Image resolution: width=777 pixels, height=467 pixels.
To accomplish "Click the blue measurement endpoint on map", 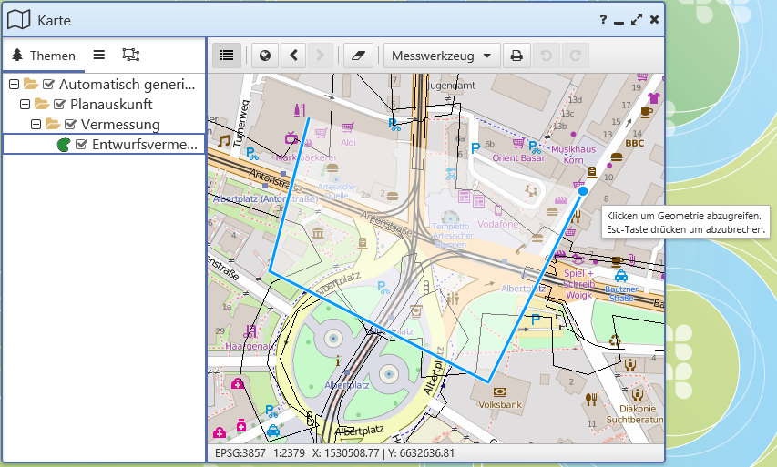I will tap(583, 190).
